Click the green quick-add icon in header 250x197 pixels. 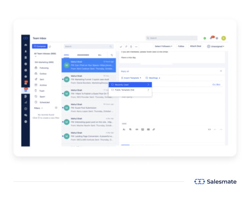pos(205,38)
